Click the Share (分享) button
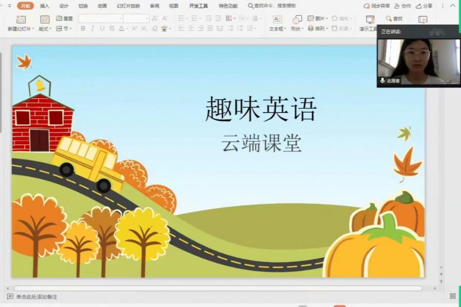The image size is (461, 307). (x=424, y=6)
